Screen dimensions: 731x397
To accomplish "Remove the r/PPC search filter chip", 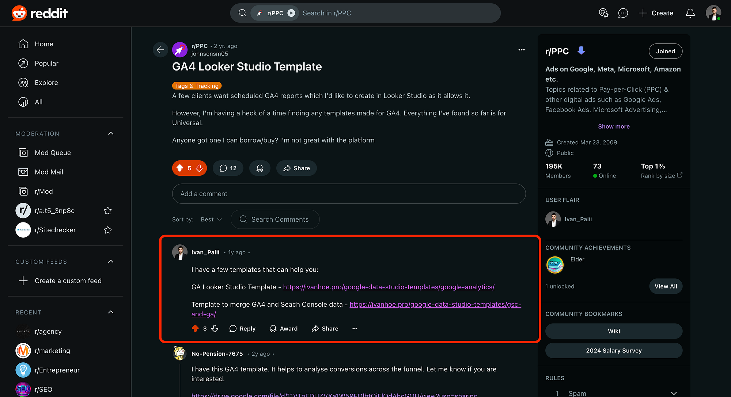I will click(291, 13).
